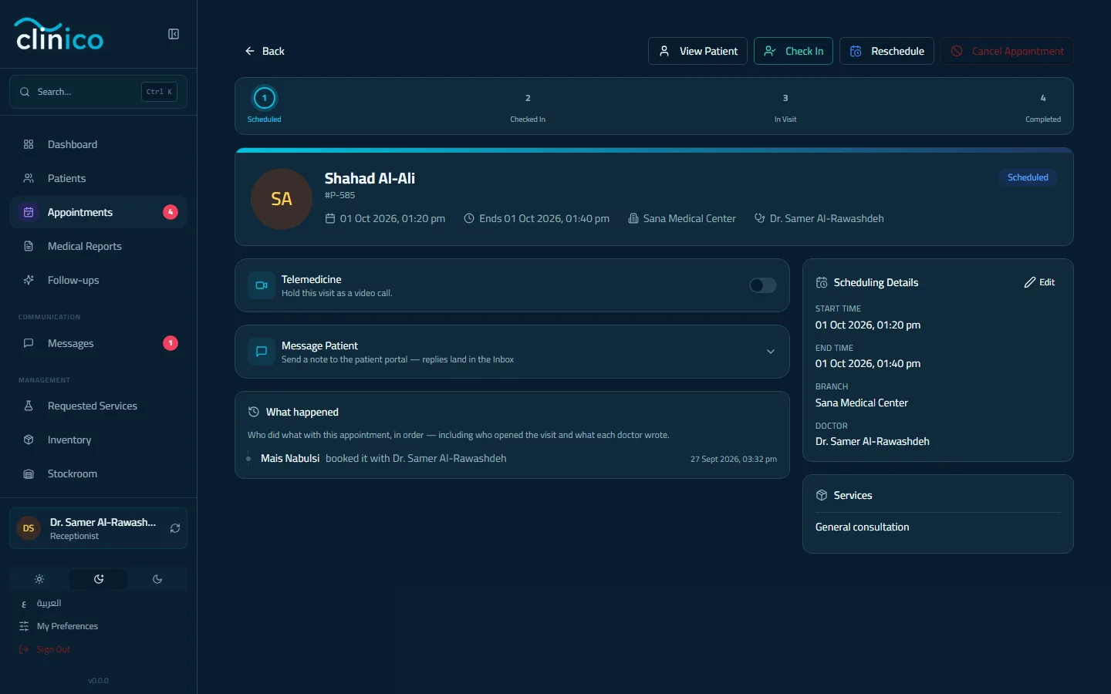Click the Appointments badge showing 4
The width and height of the screenshot is (1111, 694).
pos(171,212)
